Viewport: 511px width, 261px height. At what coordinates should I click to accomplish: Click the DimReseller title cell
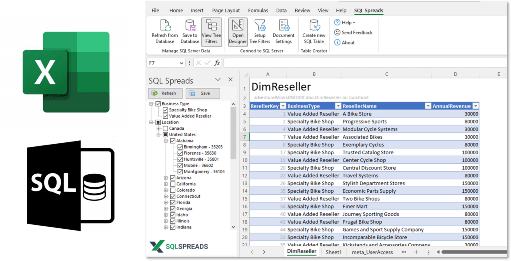281,87
